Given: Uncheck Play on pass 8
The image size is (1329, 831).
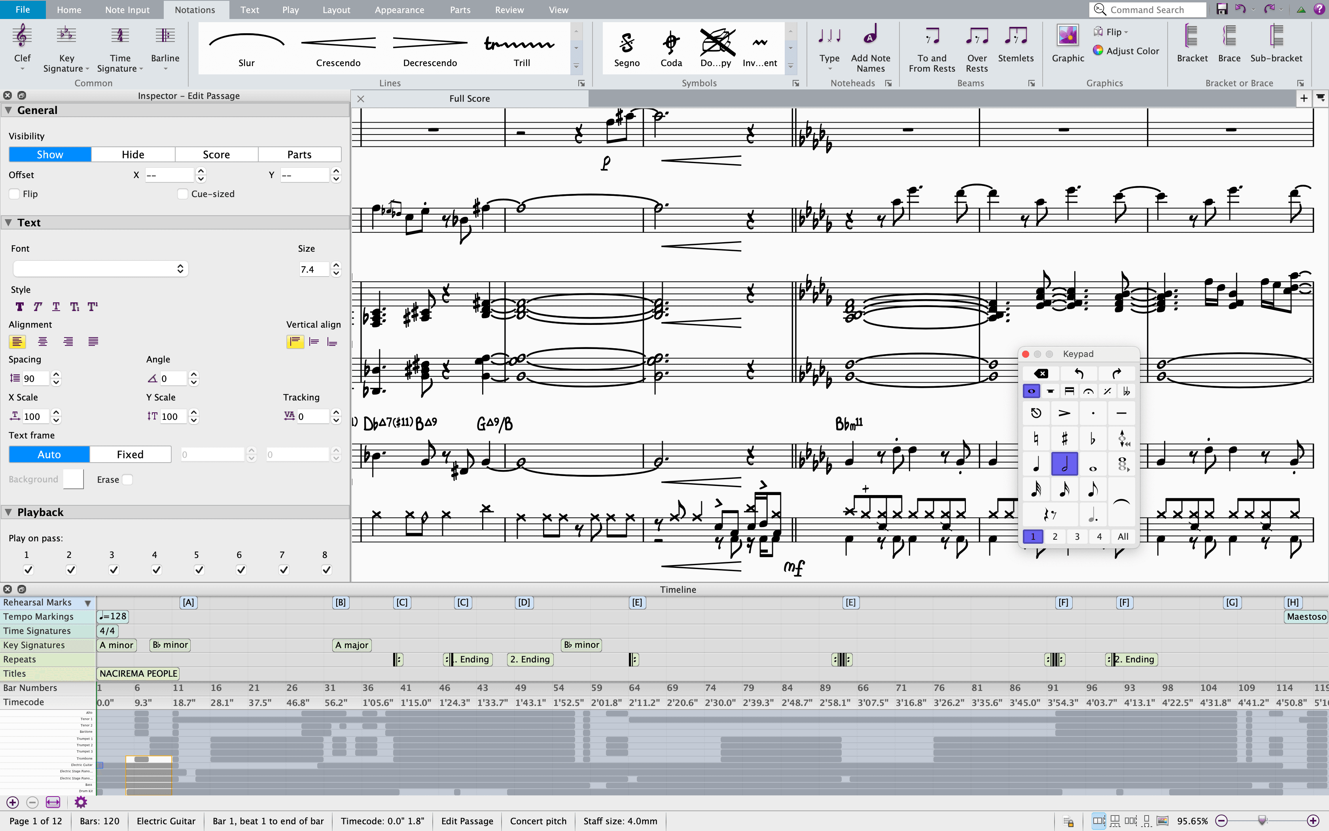Looking at the screenshot, I should coord(326,570).
